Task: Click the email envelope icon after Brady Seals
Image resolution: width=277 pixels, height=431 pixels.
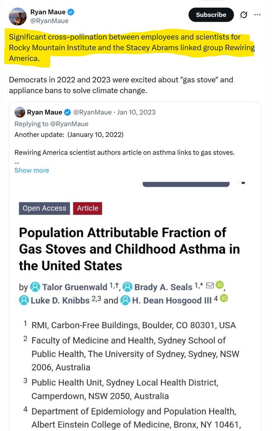Action: tap(210, 285)
